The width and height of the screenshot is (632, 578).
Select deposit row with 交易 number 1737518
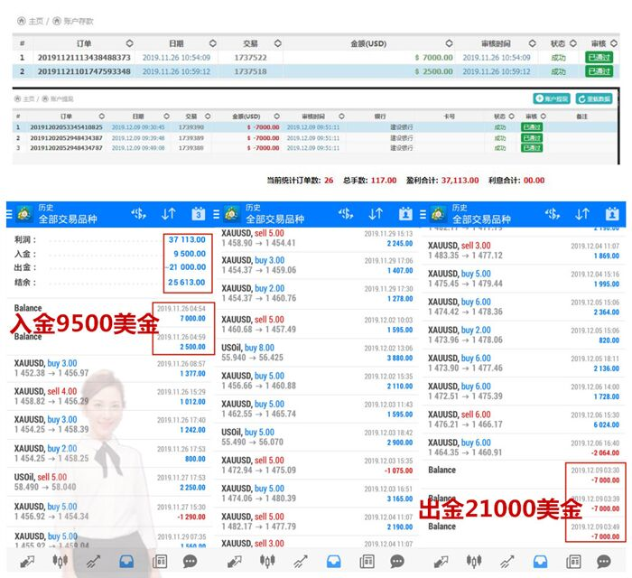316,71
